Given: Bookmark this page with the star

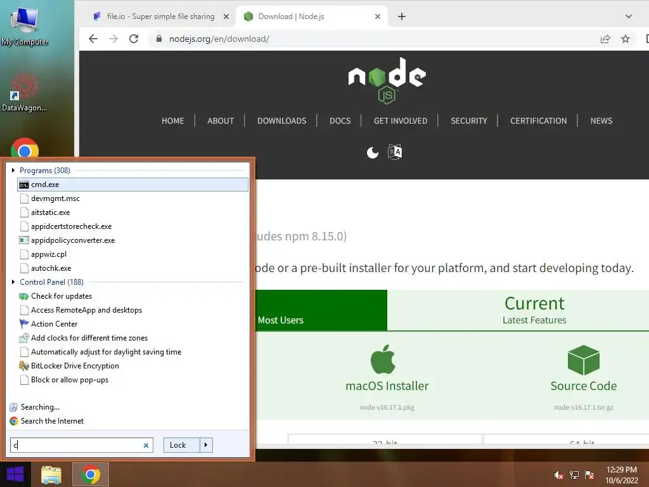Looking at the screenshot, I should (x=626, y=39).
